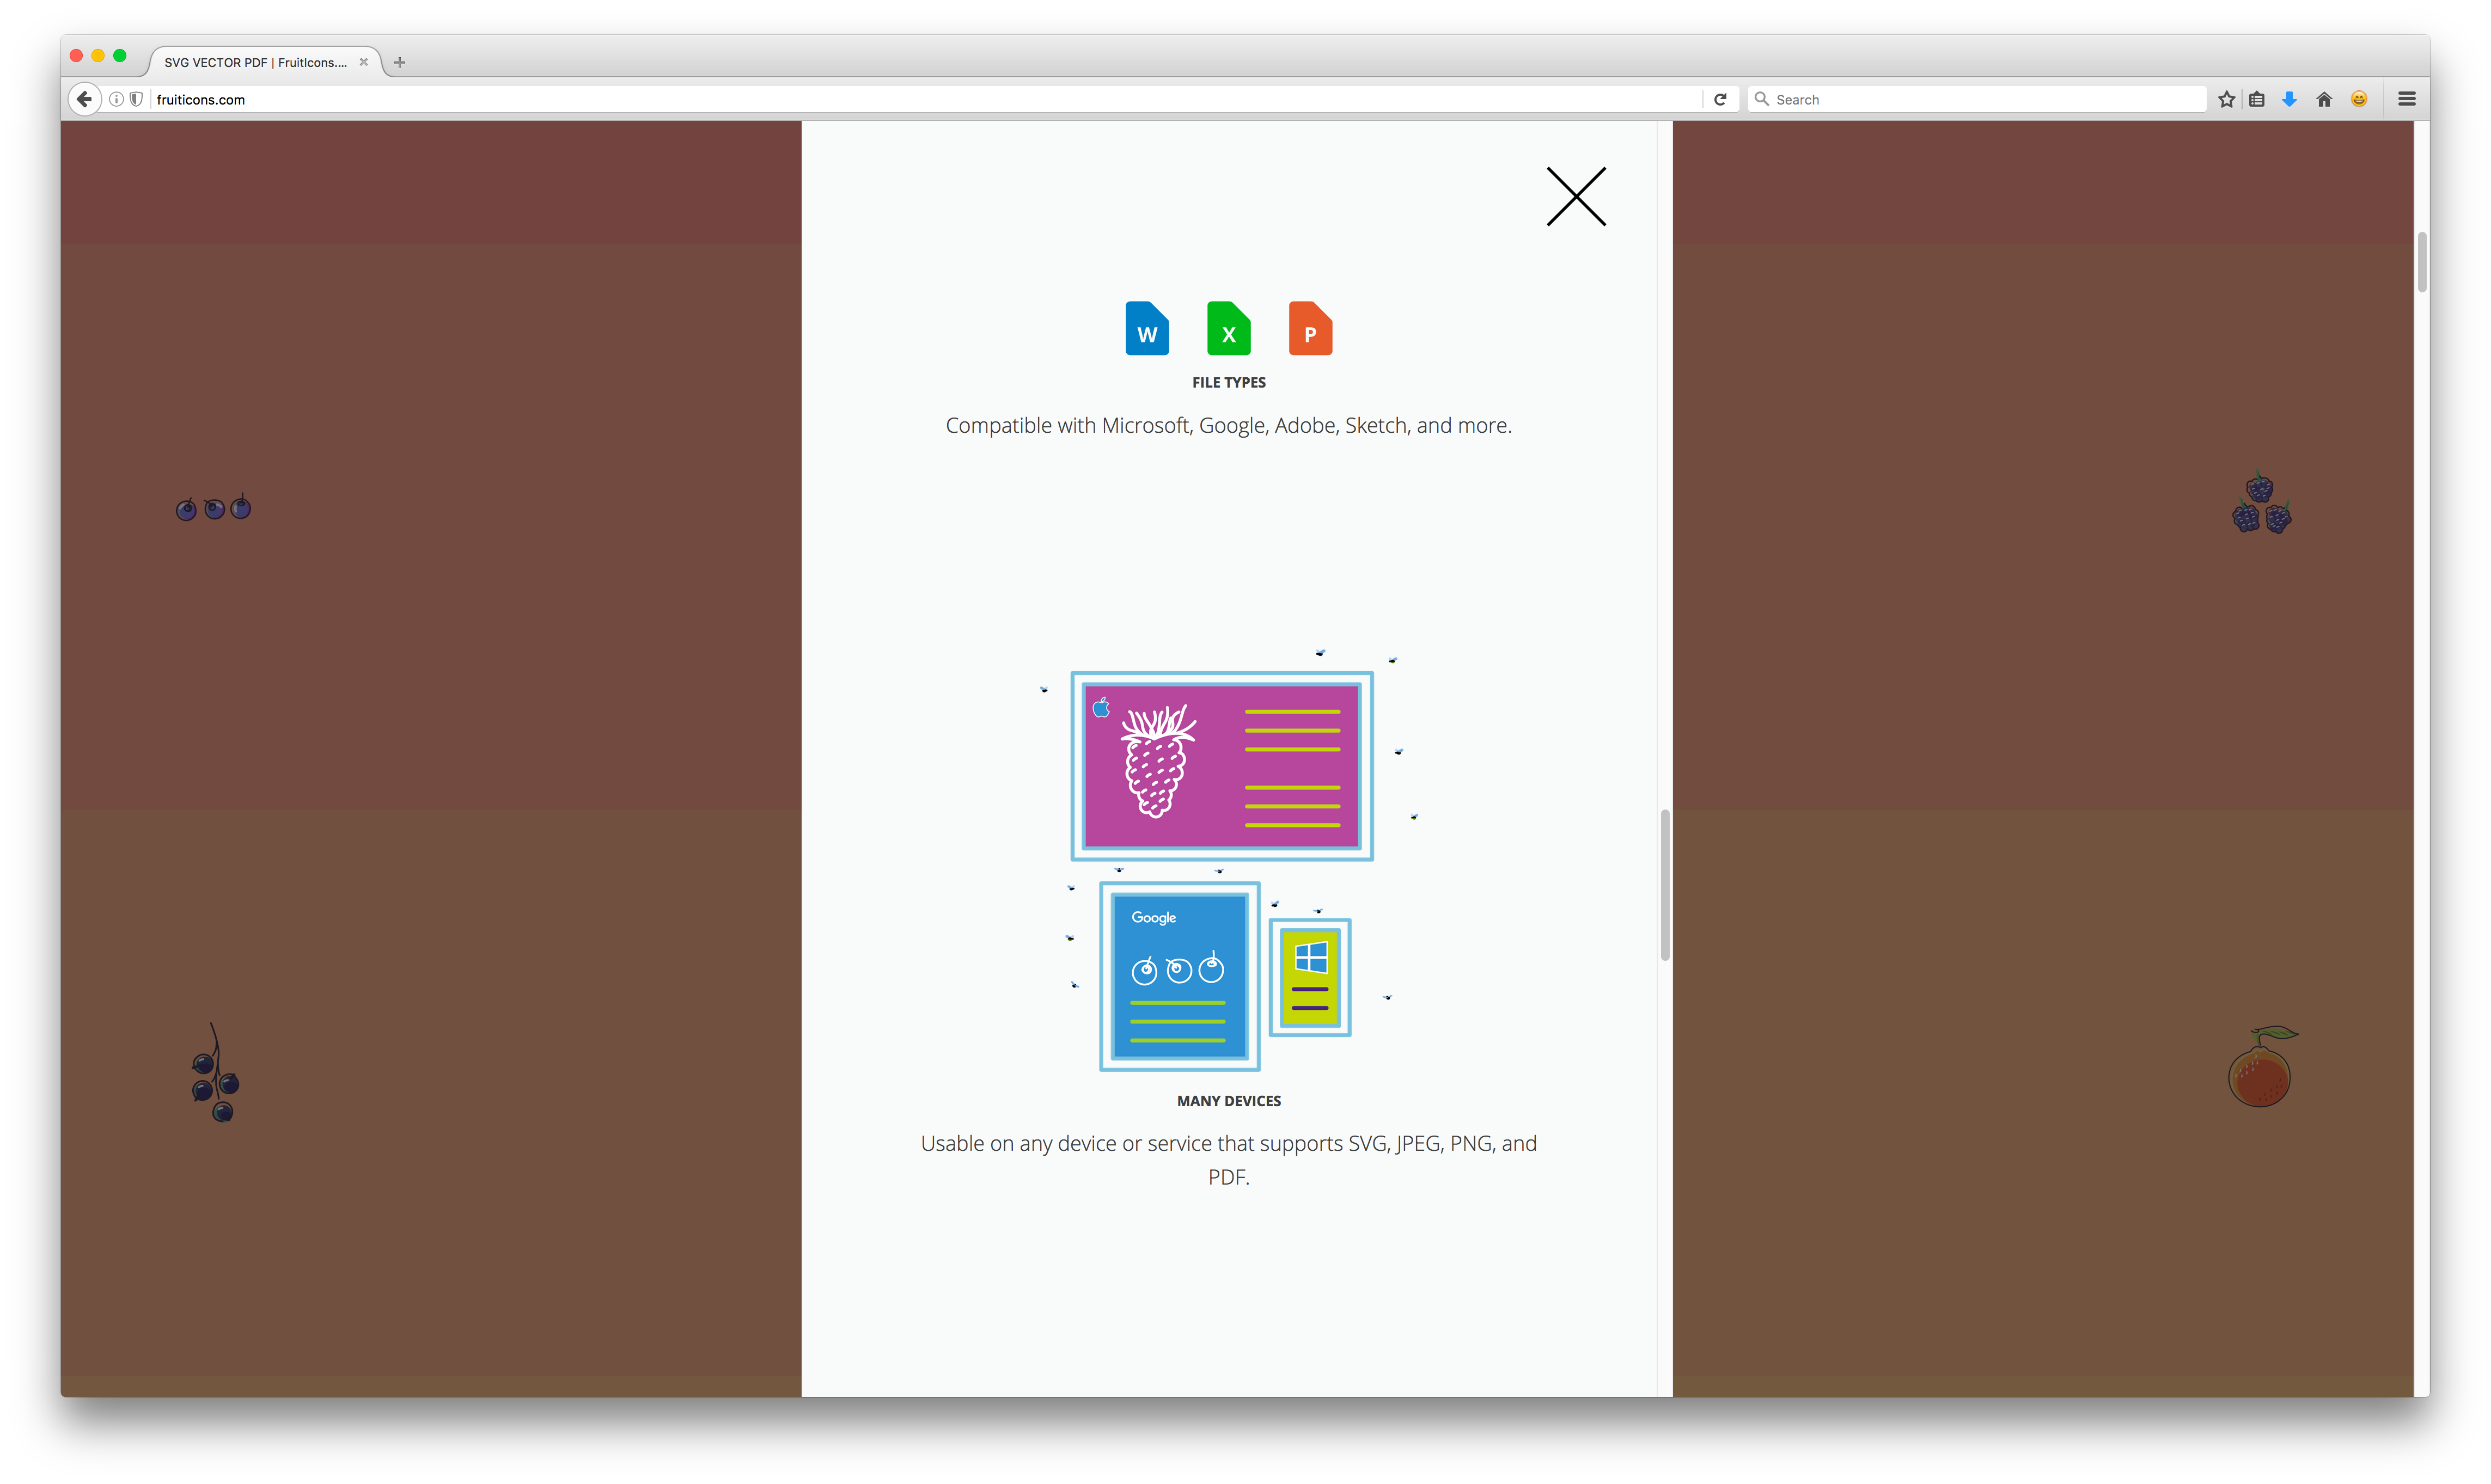Reload the page
Image resolution: width=2491 pixels, height=1484 pixels.
(1721, 99)
